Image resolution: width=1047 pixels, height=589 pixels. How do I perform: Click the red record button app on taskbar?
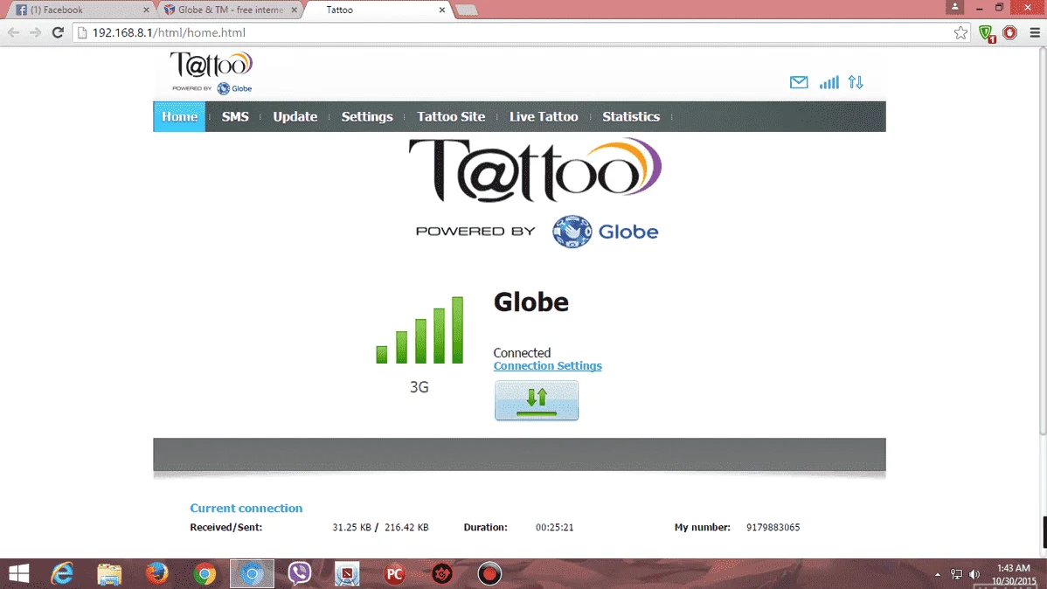point(489,573)
